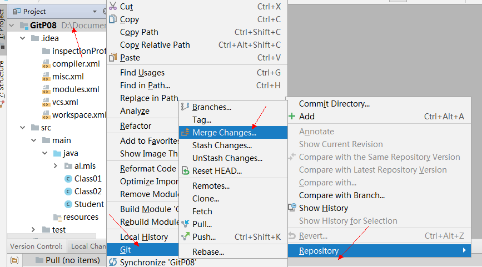Collapse the .idea folder
Image resolution: width=482 pixels, height=267 pixels.
coord(22,38)
